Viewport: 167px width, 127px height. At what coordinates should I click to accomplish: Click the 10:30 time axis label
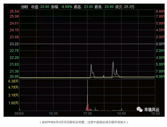pyautogui.click(x=53, y=114)
